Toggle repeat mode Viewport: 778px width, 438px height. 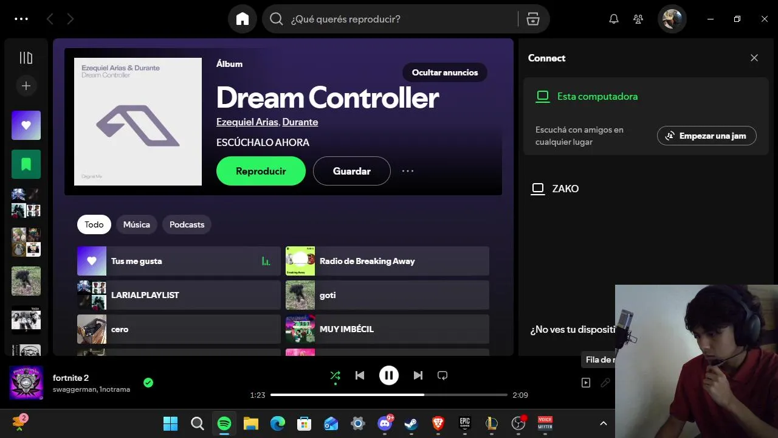point(442,375)
